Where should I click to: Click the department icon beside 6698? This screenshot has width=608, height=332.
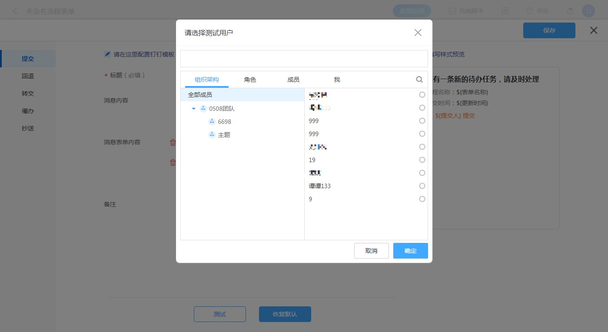tap(212, 122)
